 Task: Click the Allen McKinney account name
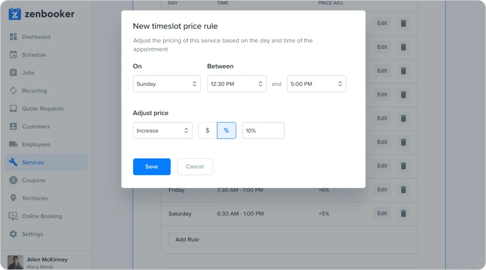point(47,260)
